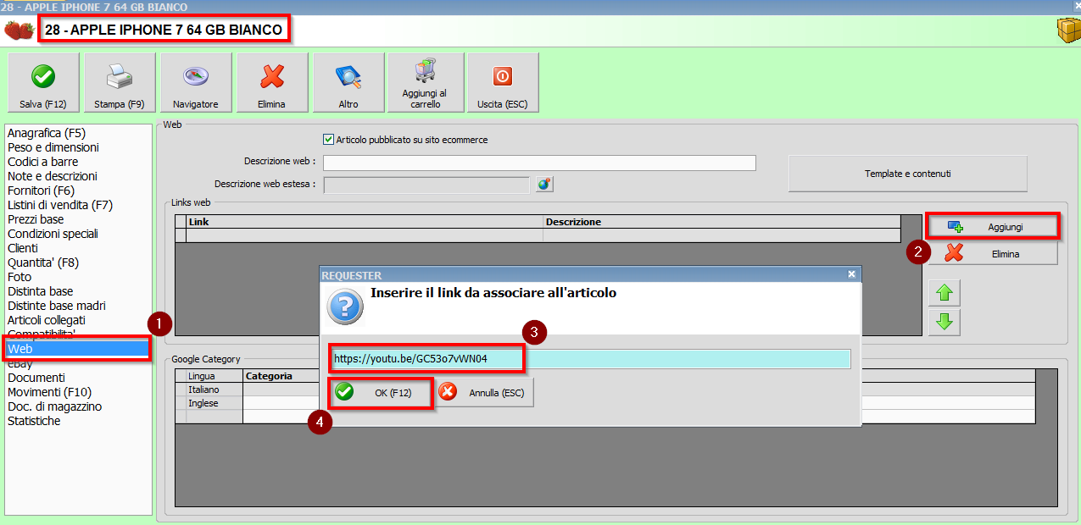This screenshot has width=1081, height=525.
Task: Click Aggiungi to add a web link
Action: [992, 227]
